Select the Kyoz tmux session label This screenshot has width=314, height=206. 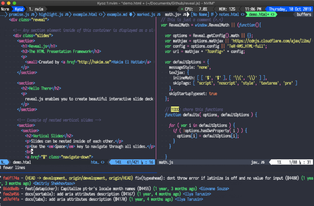click(19, 9)
